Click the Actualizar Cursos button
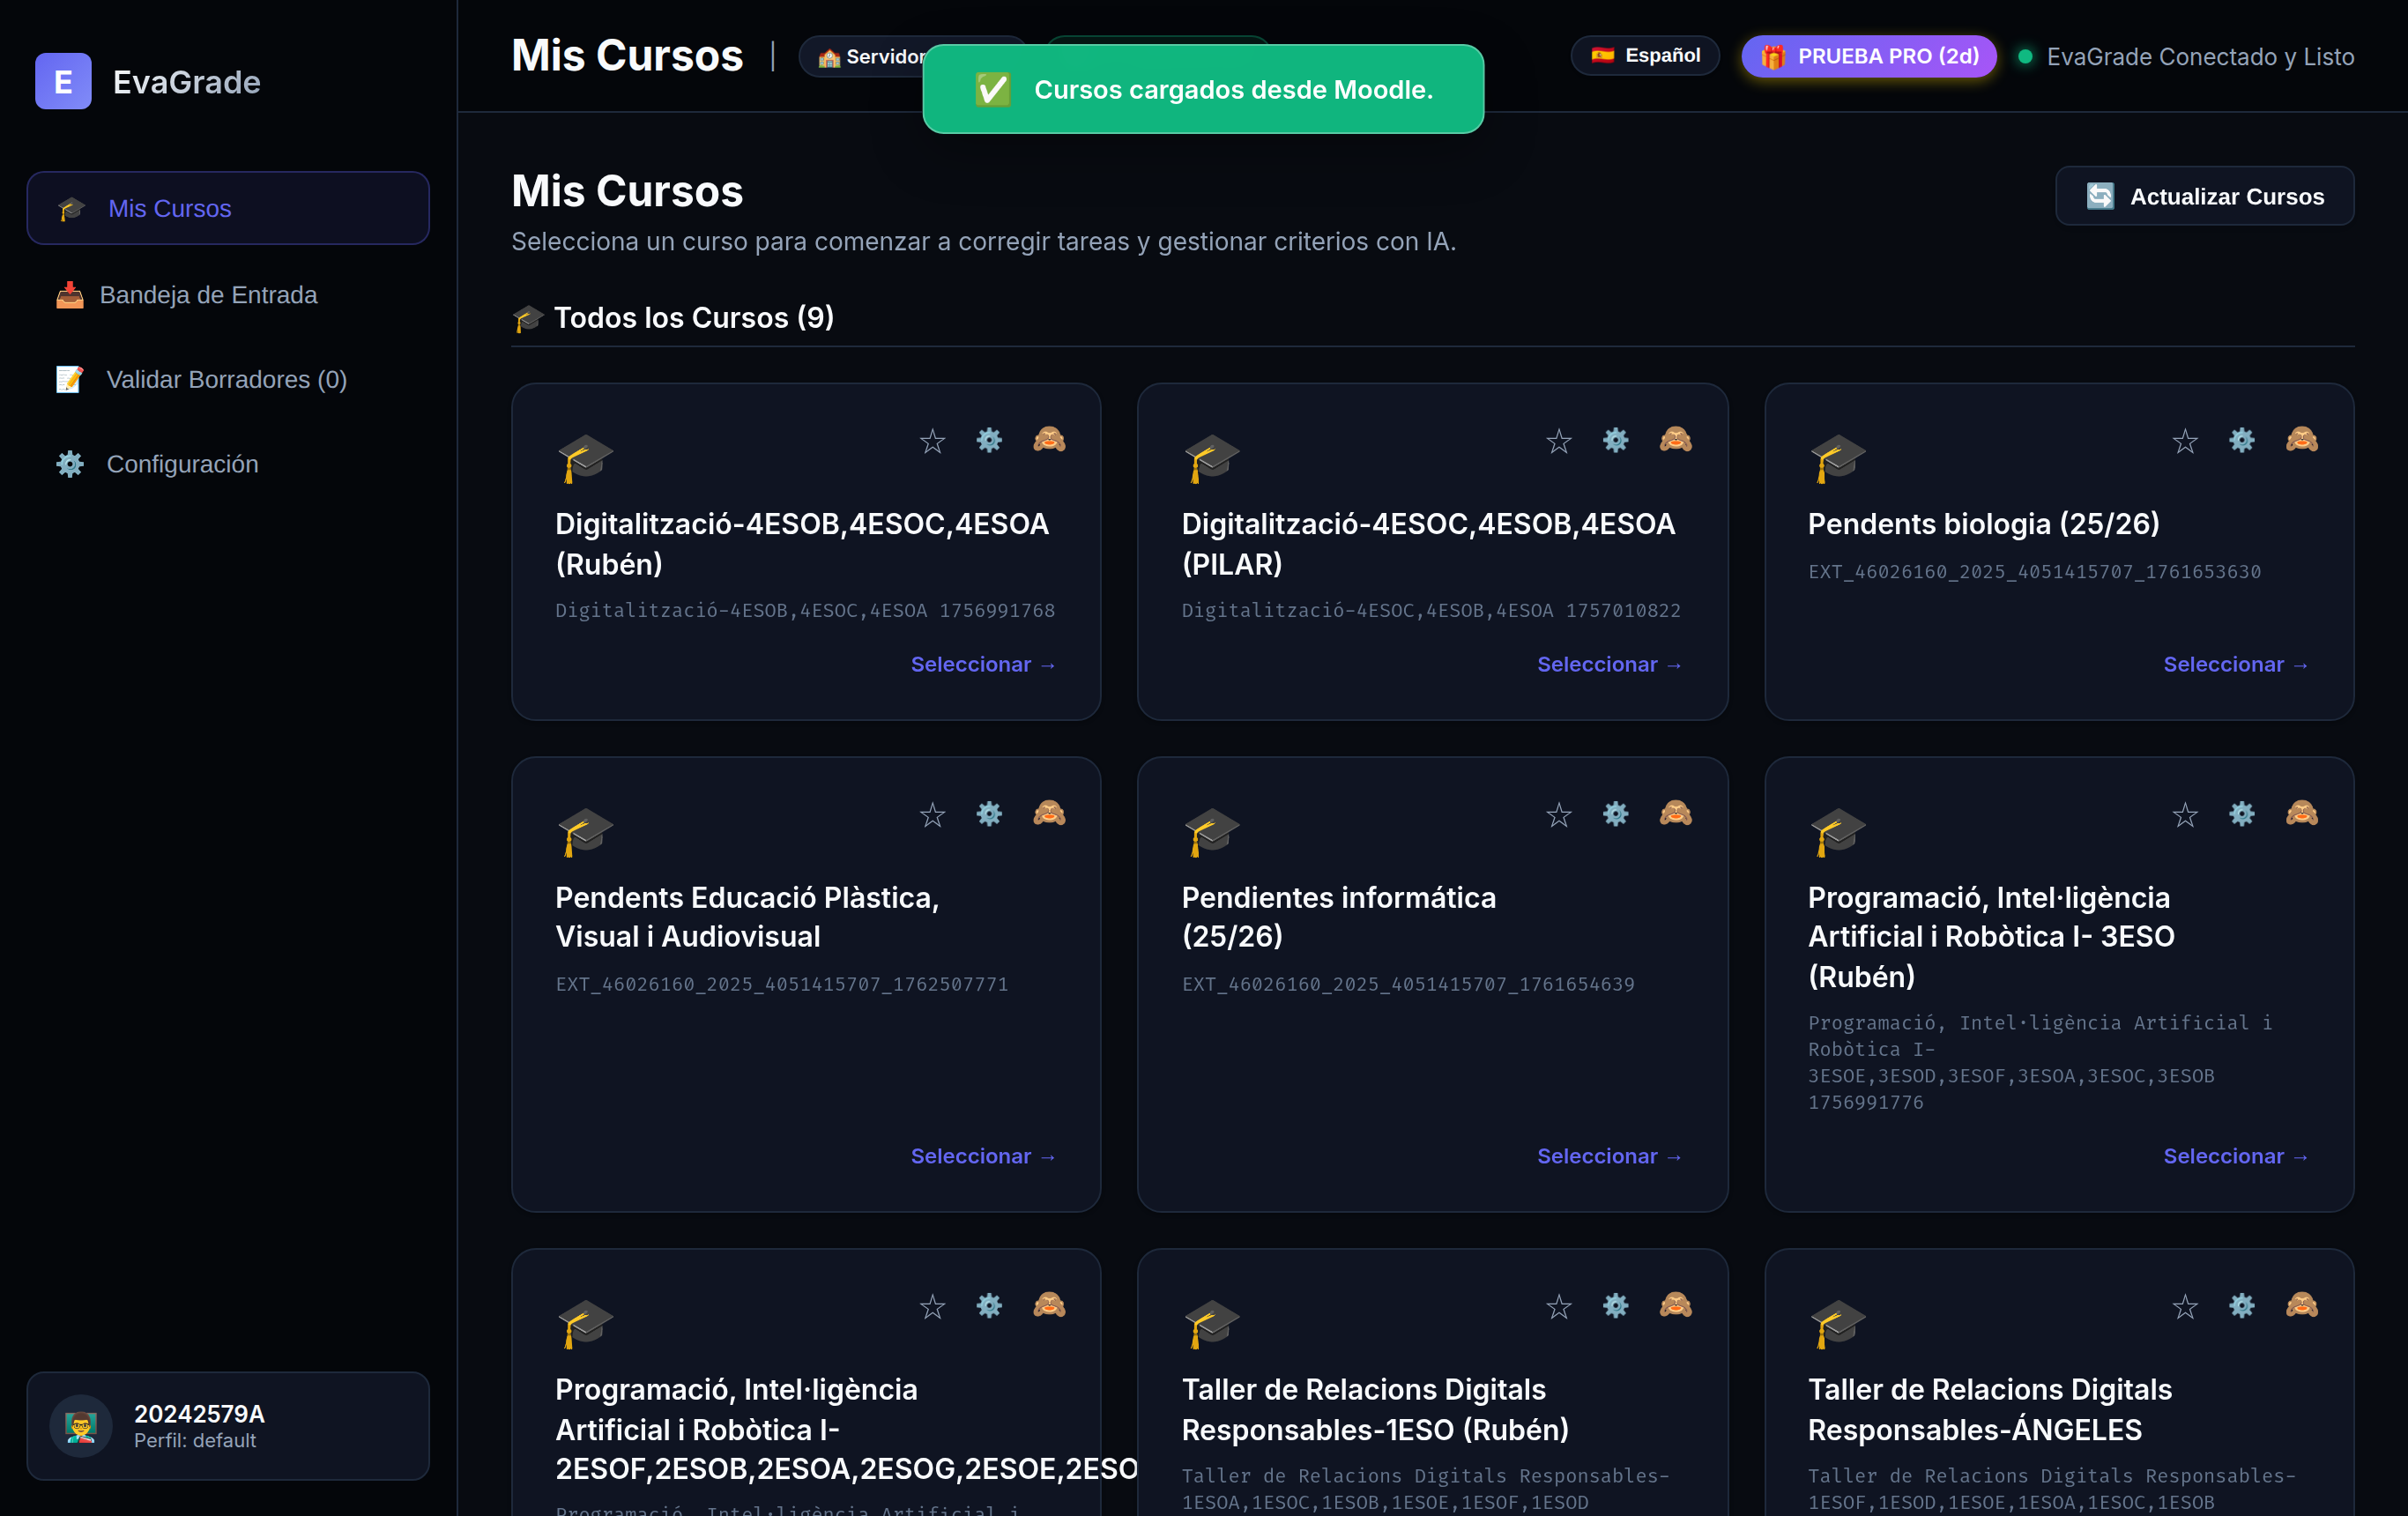 click(2204, 196)
